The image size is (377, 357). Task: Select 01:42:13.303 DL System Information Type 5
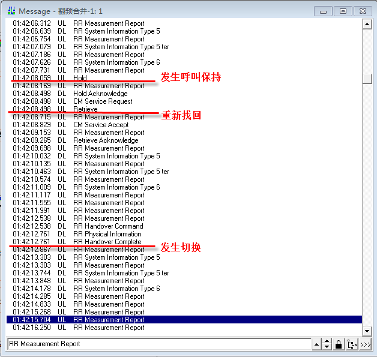coord(184,257)
